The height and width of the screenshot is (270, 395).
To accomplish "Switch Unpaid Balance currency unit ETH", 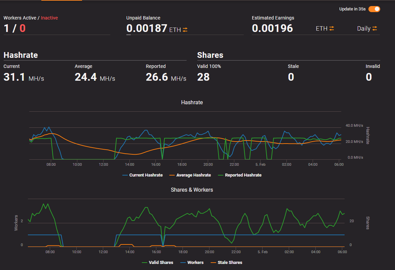I will pos(175,30).
